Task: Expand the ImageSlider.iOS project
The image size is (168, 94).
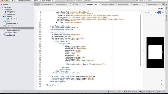Action: click(x=2, y=35)
